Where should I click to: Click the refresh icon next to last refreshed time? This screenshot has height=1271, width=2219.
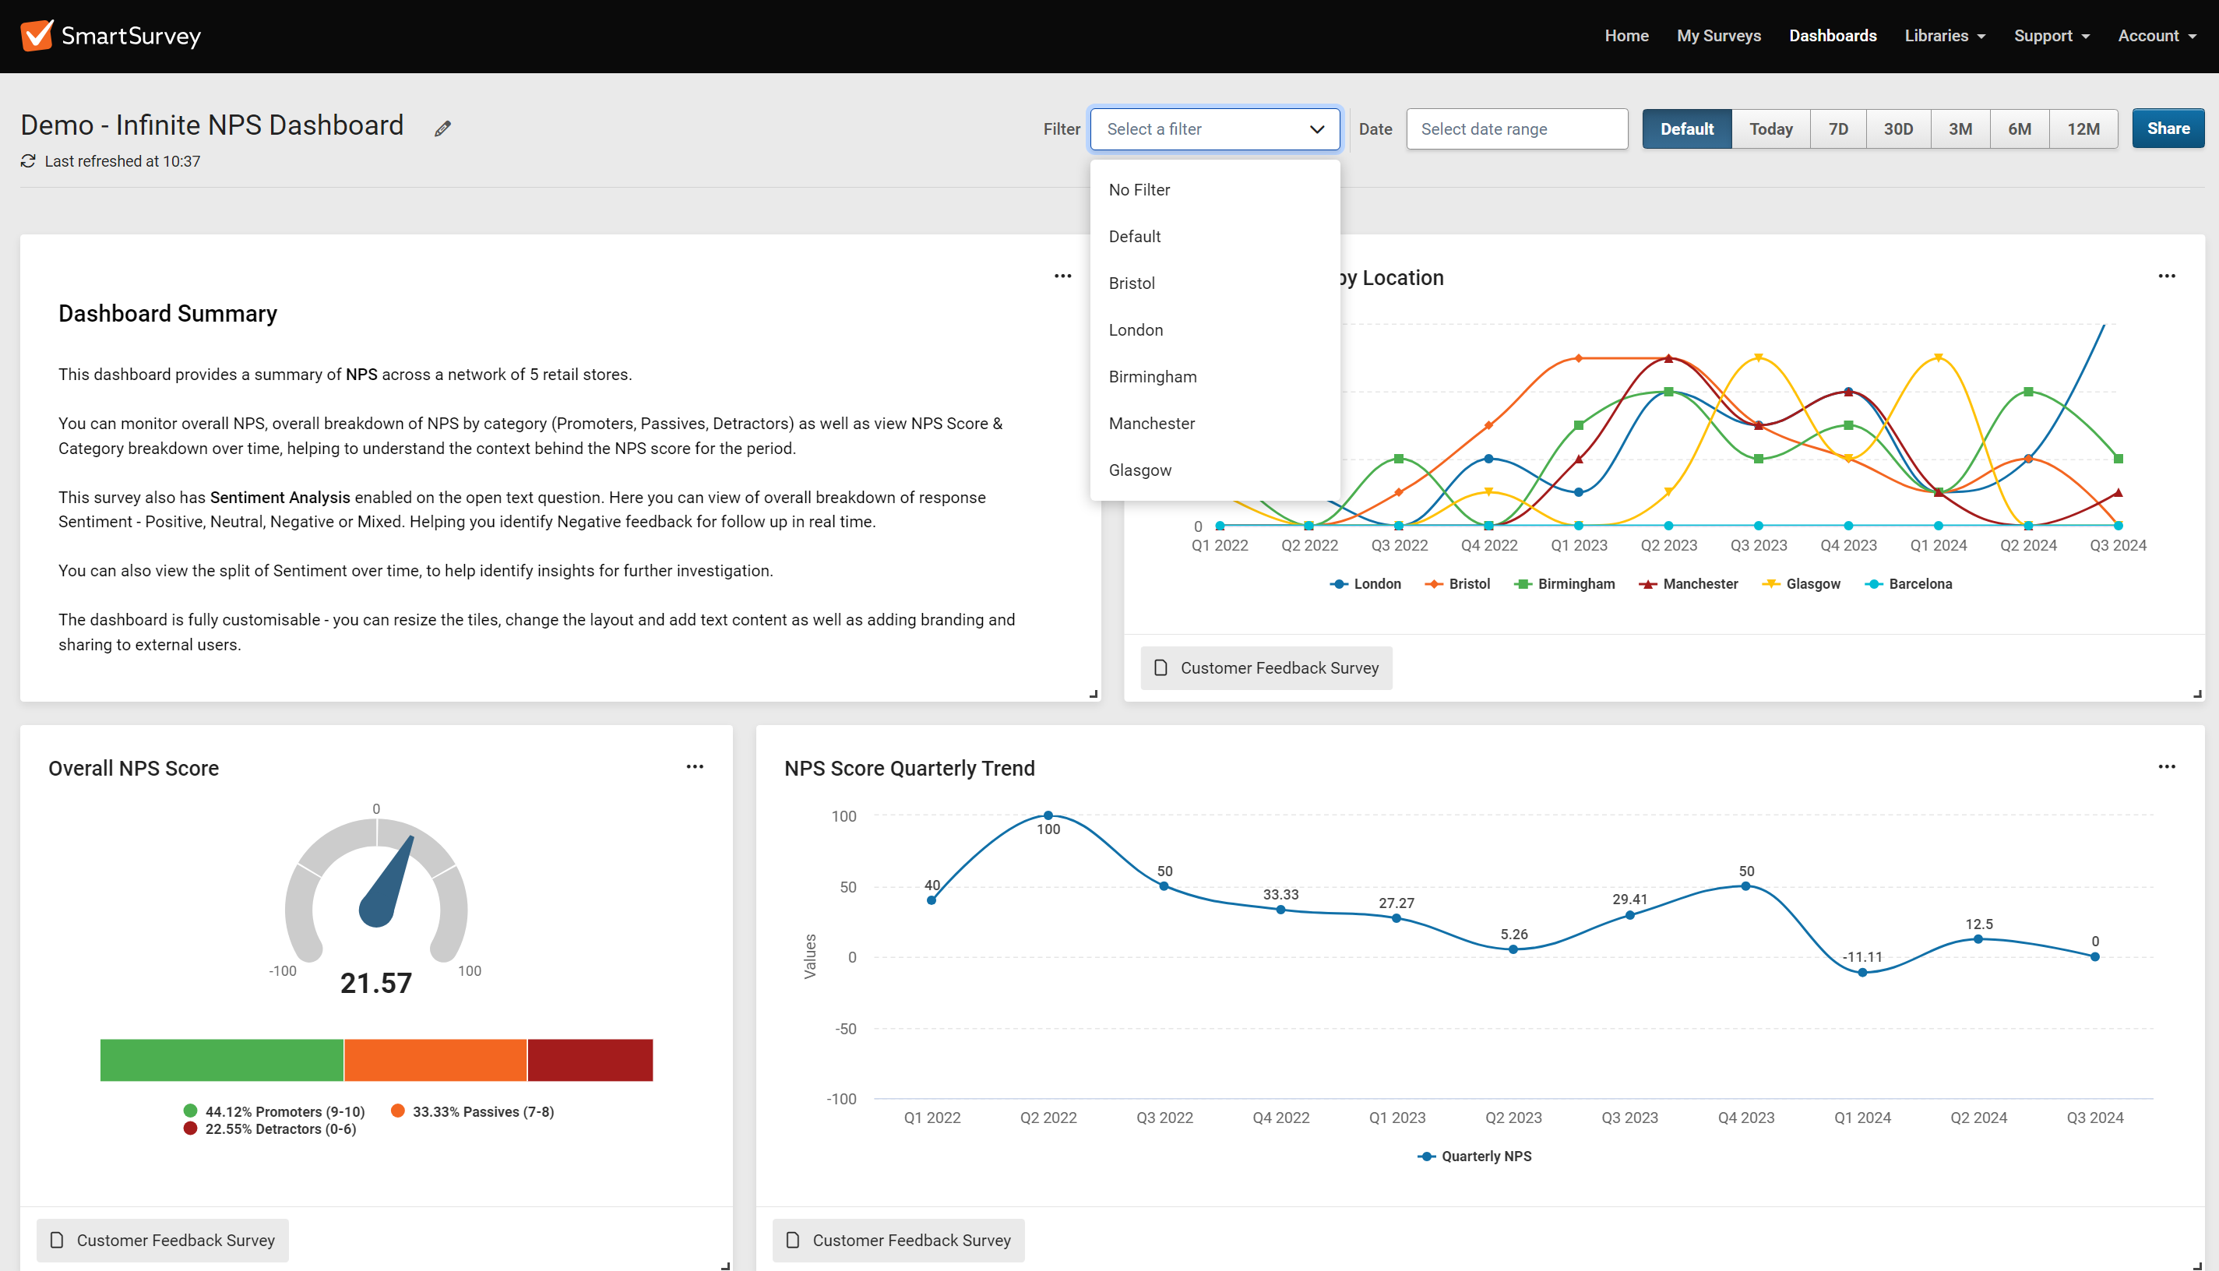click(27, 160)
